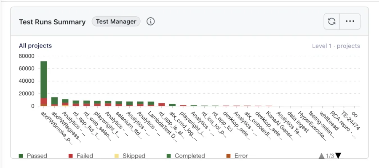Click the atx_cmd_log... axis label
379x168 pixels.
pyautogui.click(x=184, y=125)
